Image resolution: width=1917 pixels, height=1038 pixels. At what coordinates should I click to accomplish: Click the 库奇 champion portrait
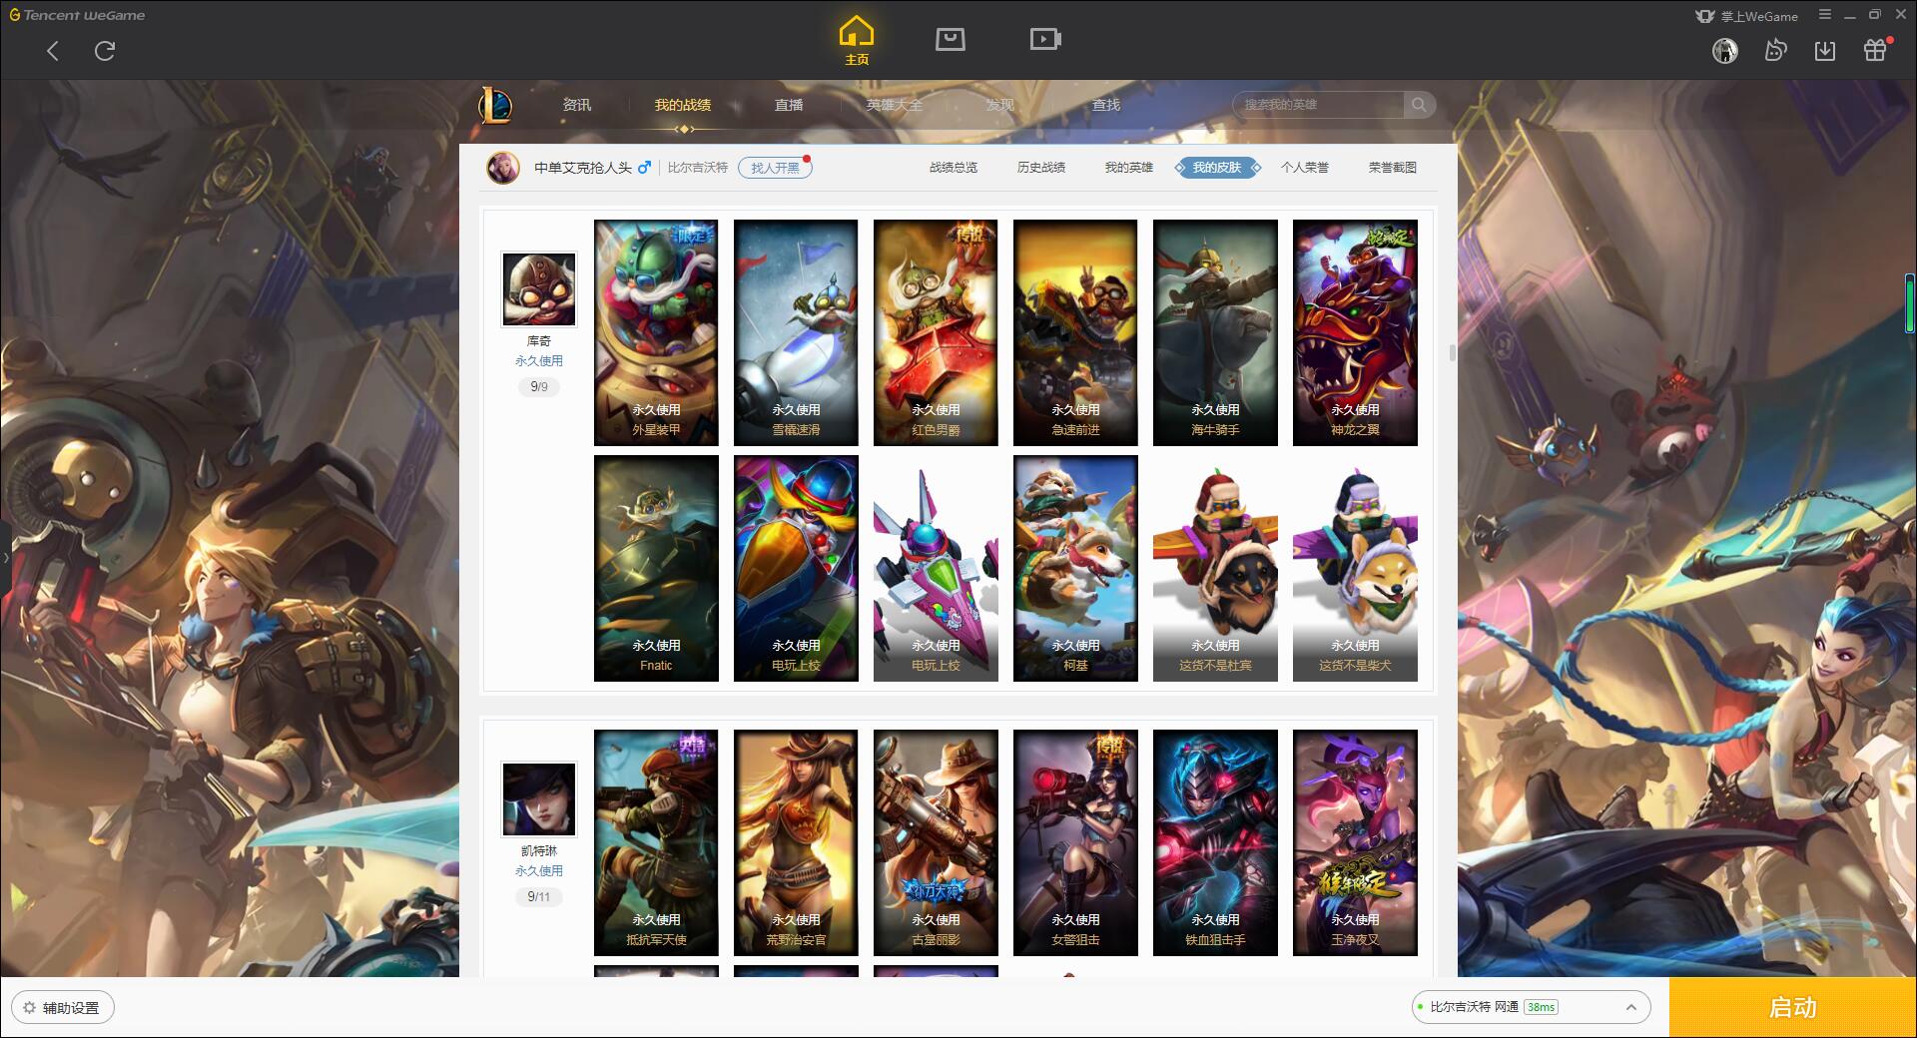[539, 289]
